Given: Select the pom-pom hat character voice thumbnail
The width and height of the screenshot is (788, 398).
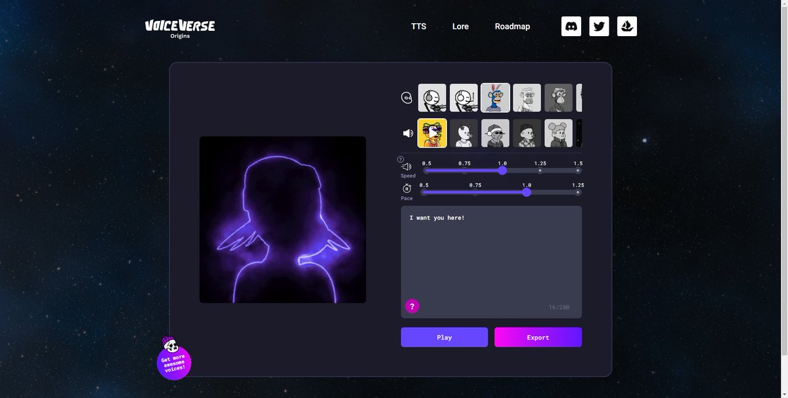Looking at the screenshot, I should [558, 133].
